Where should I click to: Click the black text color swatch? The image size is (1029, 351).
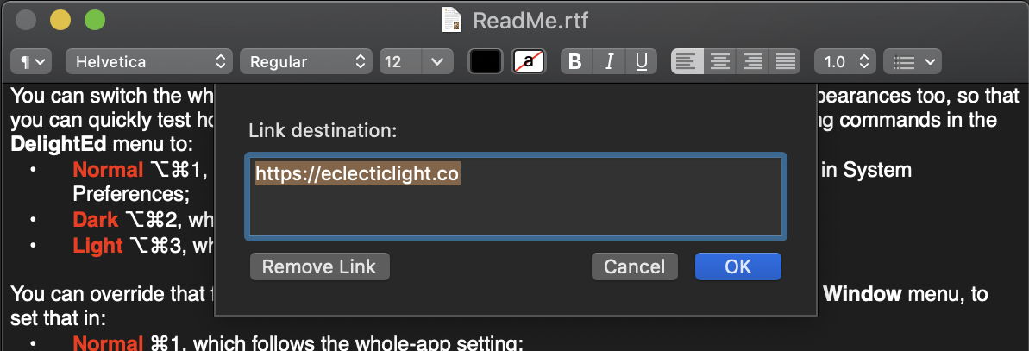click(485, 62)
